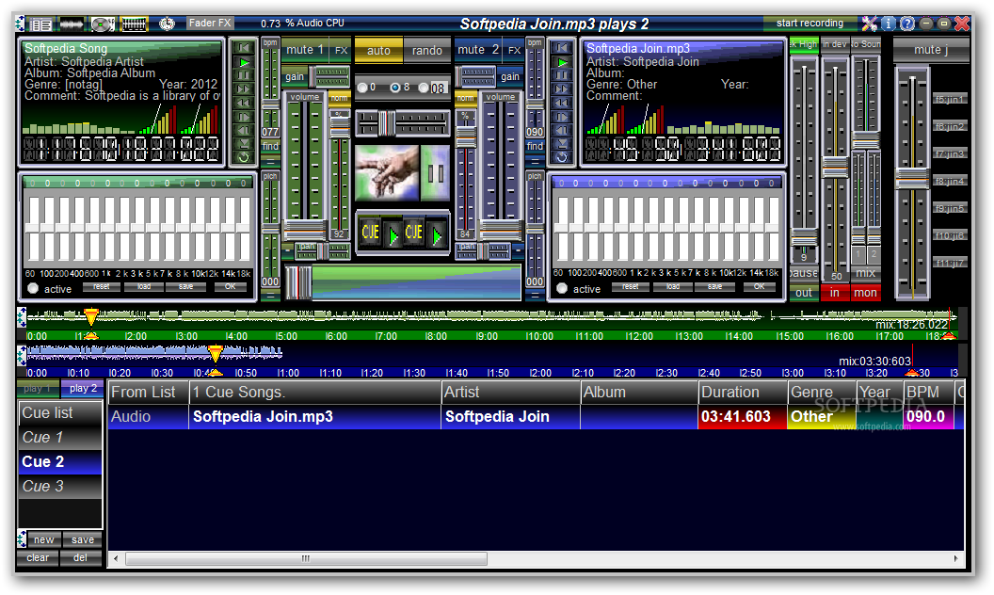Screen dimensions: 994x595
Task: Click the master out fader handle
Action: tap(804, 238)
